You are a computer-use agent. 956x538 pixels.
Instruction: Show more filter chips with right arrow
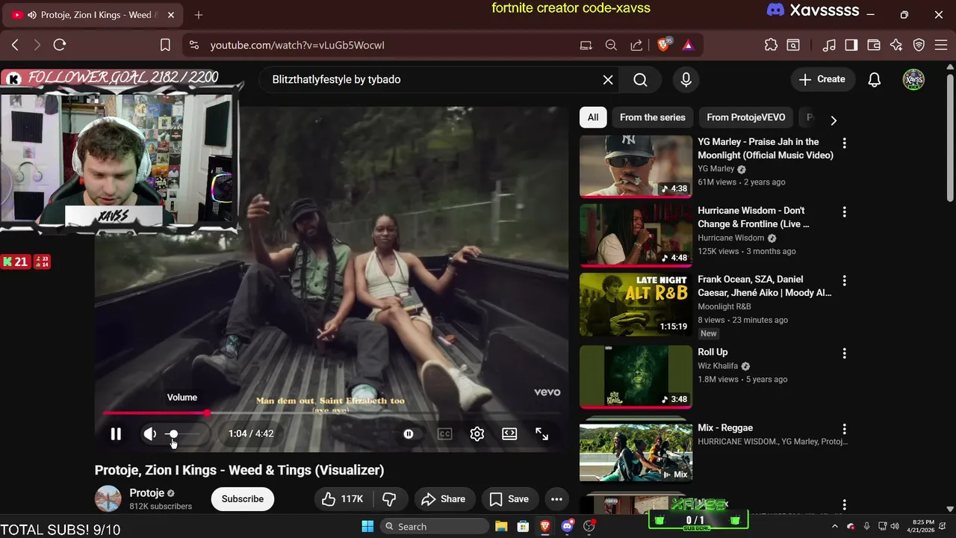(834, 120)
